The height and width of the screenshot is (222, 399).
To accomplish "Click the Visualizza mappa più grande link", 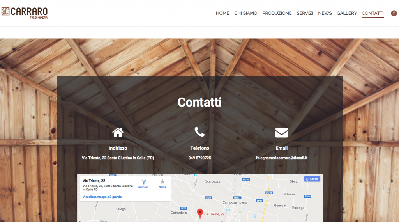I will [102, 197].
